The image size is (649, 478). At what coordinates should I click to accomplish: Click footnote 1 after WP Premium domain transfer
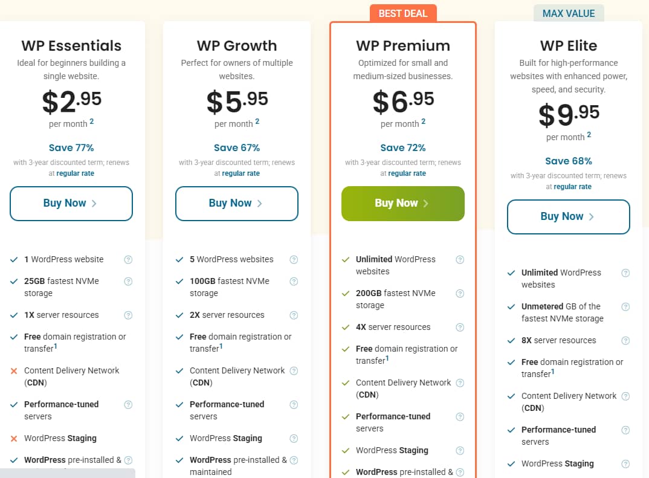(387, 358)
